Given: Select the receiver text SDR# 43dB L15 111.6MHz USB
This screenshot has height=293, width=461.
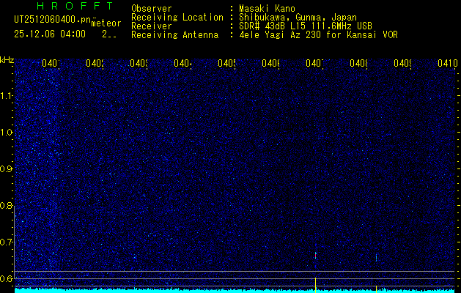Looking at the screenshot, I should pos(306,26).
